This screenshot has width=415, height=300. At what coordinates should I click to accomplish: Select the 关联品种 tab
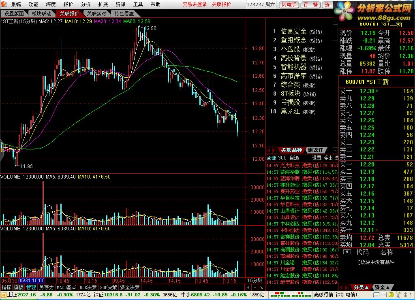(291, 150)
